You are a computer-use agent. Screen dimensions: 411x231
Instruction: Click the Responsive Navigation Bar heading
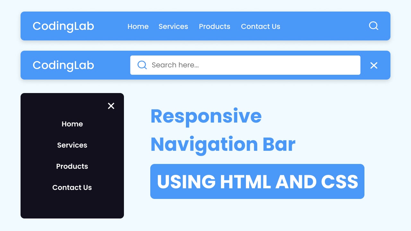point(223,131)
